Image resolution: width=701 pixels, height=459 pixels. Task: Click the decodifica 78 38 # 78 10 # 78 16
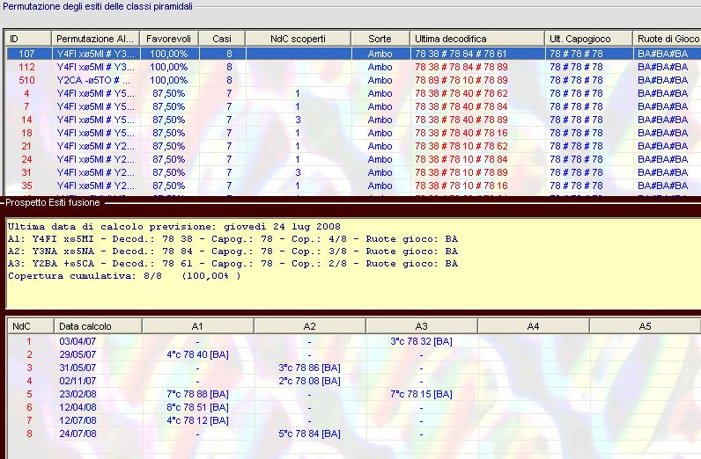click(461, 186)
